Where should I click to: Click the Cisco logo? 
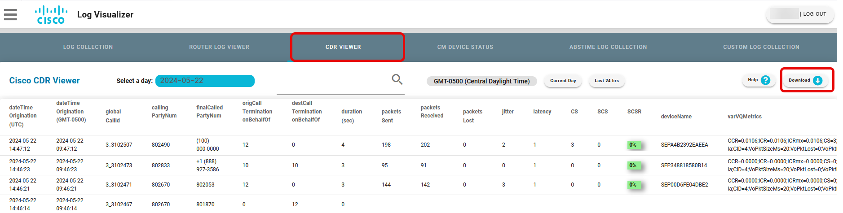pos(51,15)
